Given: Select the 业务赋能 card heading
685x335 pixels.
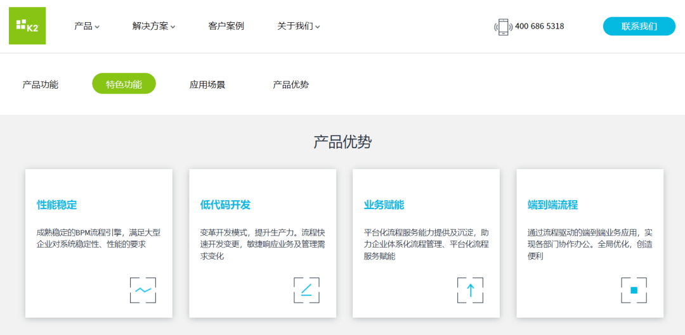Looking at the screenshot, I should point(384,205).
